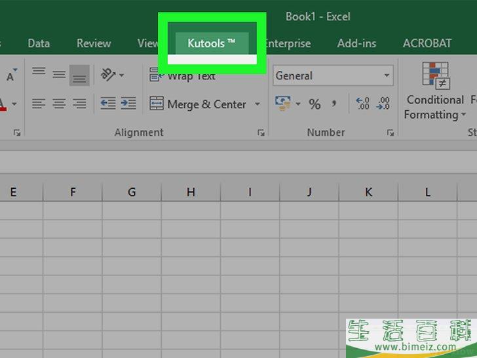Toggle the Bottom Align button

[x=79, y=75]
